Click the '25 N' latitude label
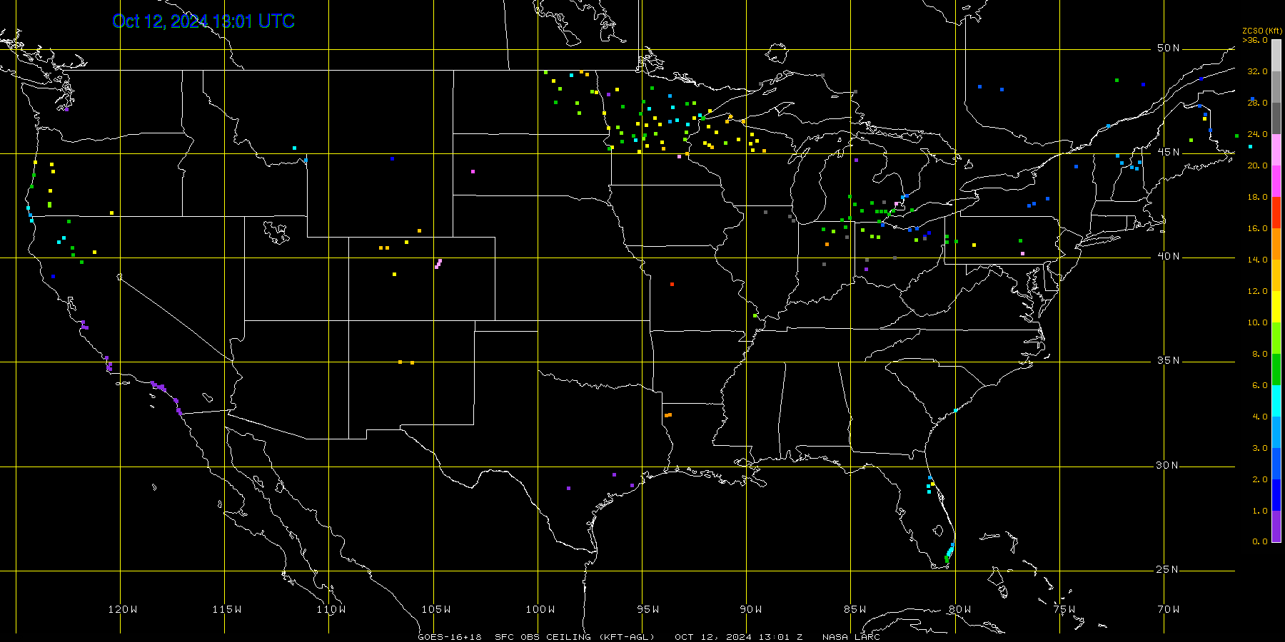Viewport: 1285px width, 642px height. click(x=1168, y=570)
